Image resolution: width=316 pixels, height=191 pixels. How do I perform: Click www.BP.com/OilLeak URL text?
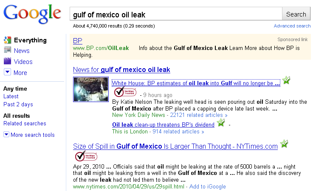point(101,48)
